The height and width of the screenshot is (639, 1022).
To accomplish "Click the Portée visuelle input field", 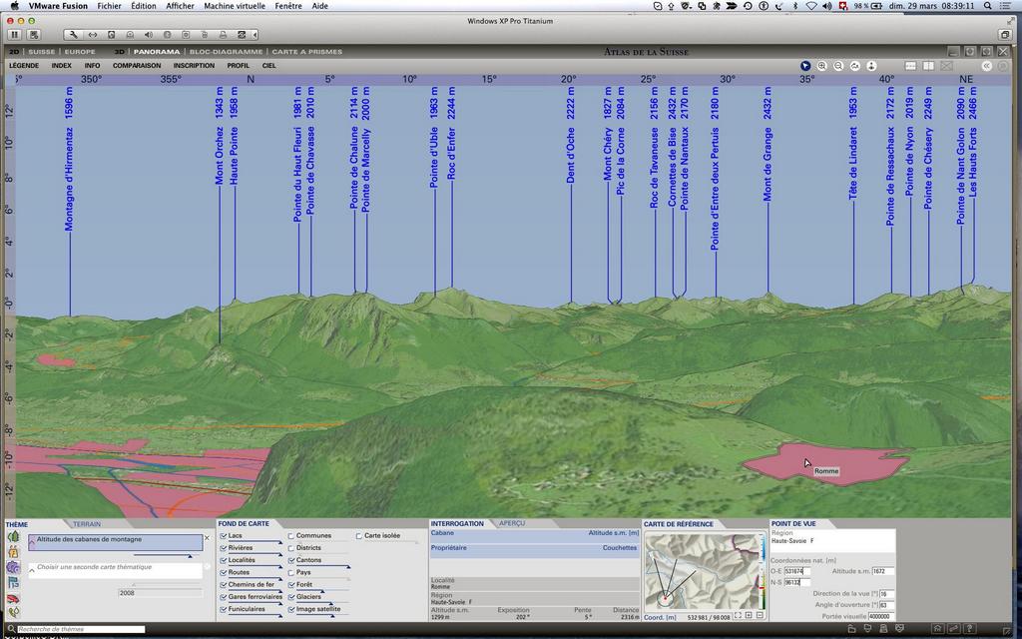I will tap(881, 617).
